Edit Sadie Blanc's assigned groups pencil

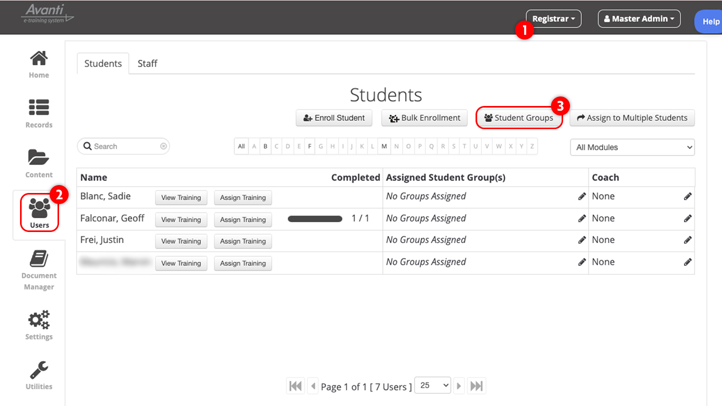(582, 196)
